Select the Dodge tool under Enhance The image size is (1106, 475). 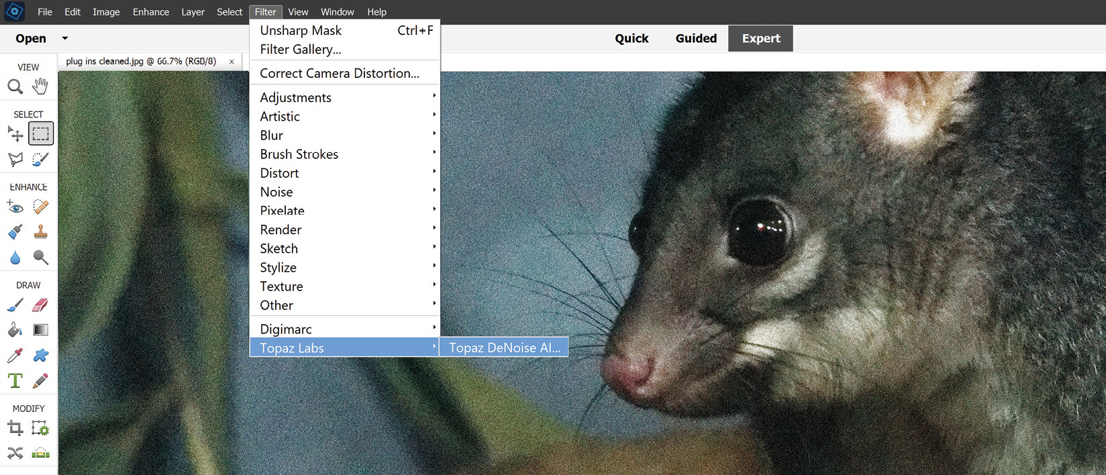[40, 257]
